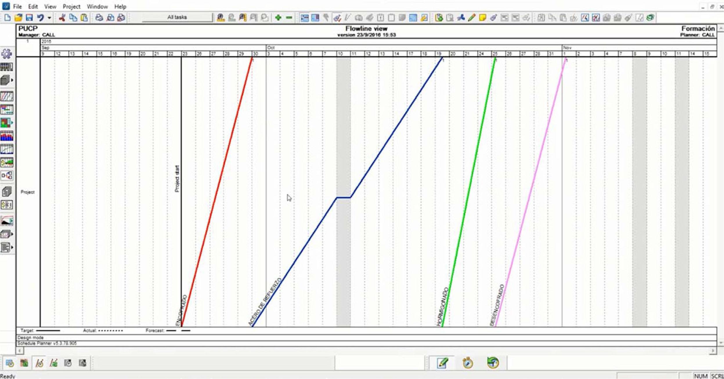Click the yellow note toolbar icon
The image size is (724, 379).
[482, 18]
